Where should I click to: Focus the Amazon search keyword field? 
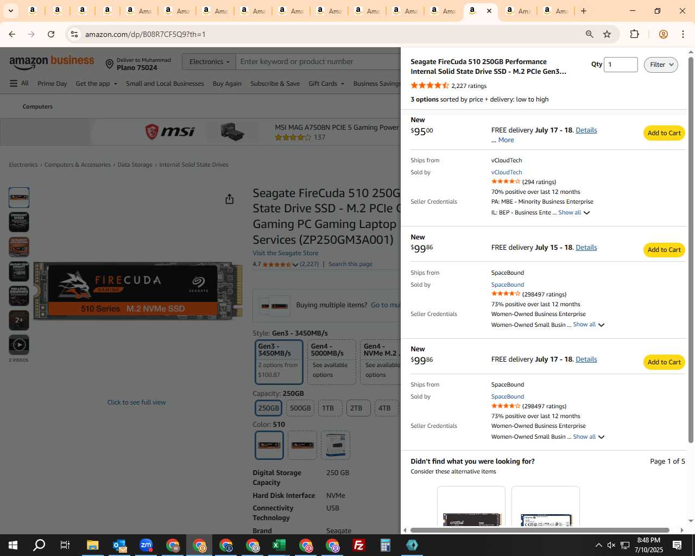[x=318, y=62]
